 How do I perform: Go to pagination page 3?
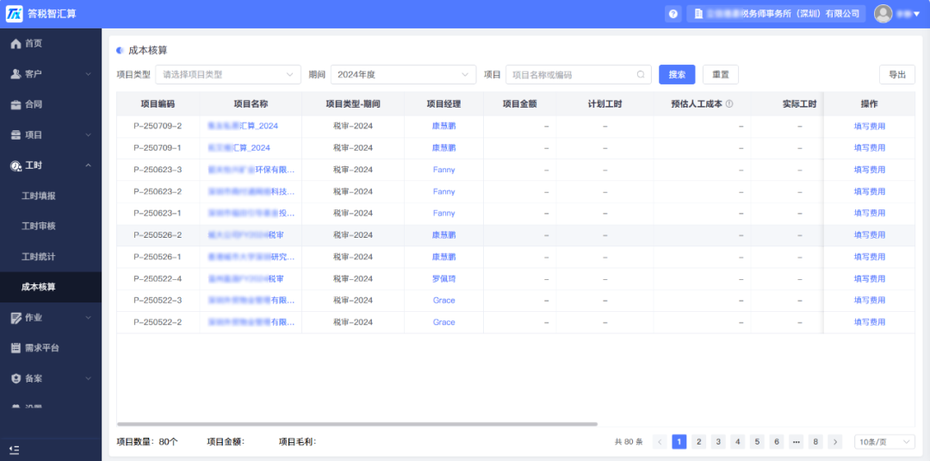tap(718, 441)
